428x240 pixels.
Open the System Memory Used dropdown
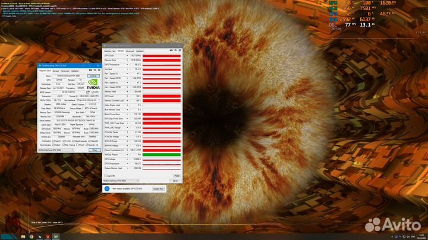coord(127,168)
